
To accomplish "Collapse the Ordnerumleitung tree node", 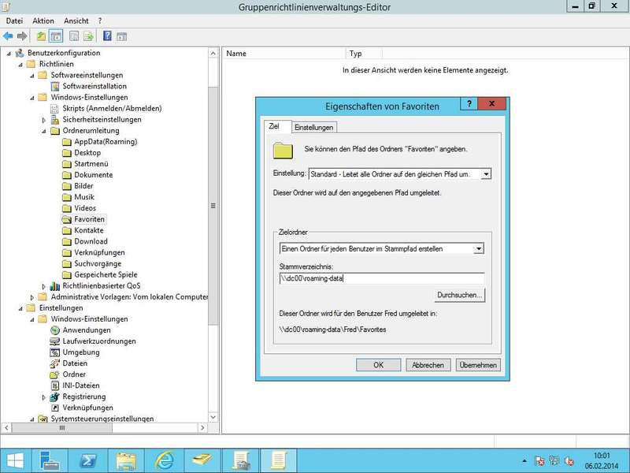I will click(x=44, y=131).
